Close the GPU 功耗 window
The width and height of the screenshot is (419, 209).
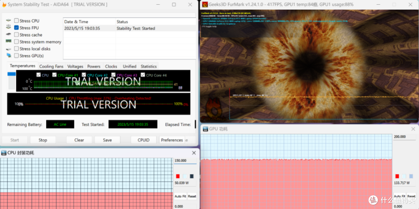point(414,129)
